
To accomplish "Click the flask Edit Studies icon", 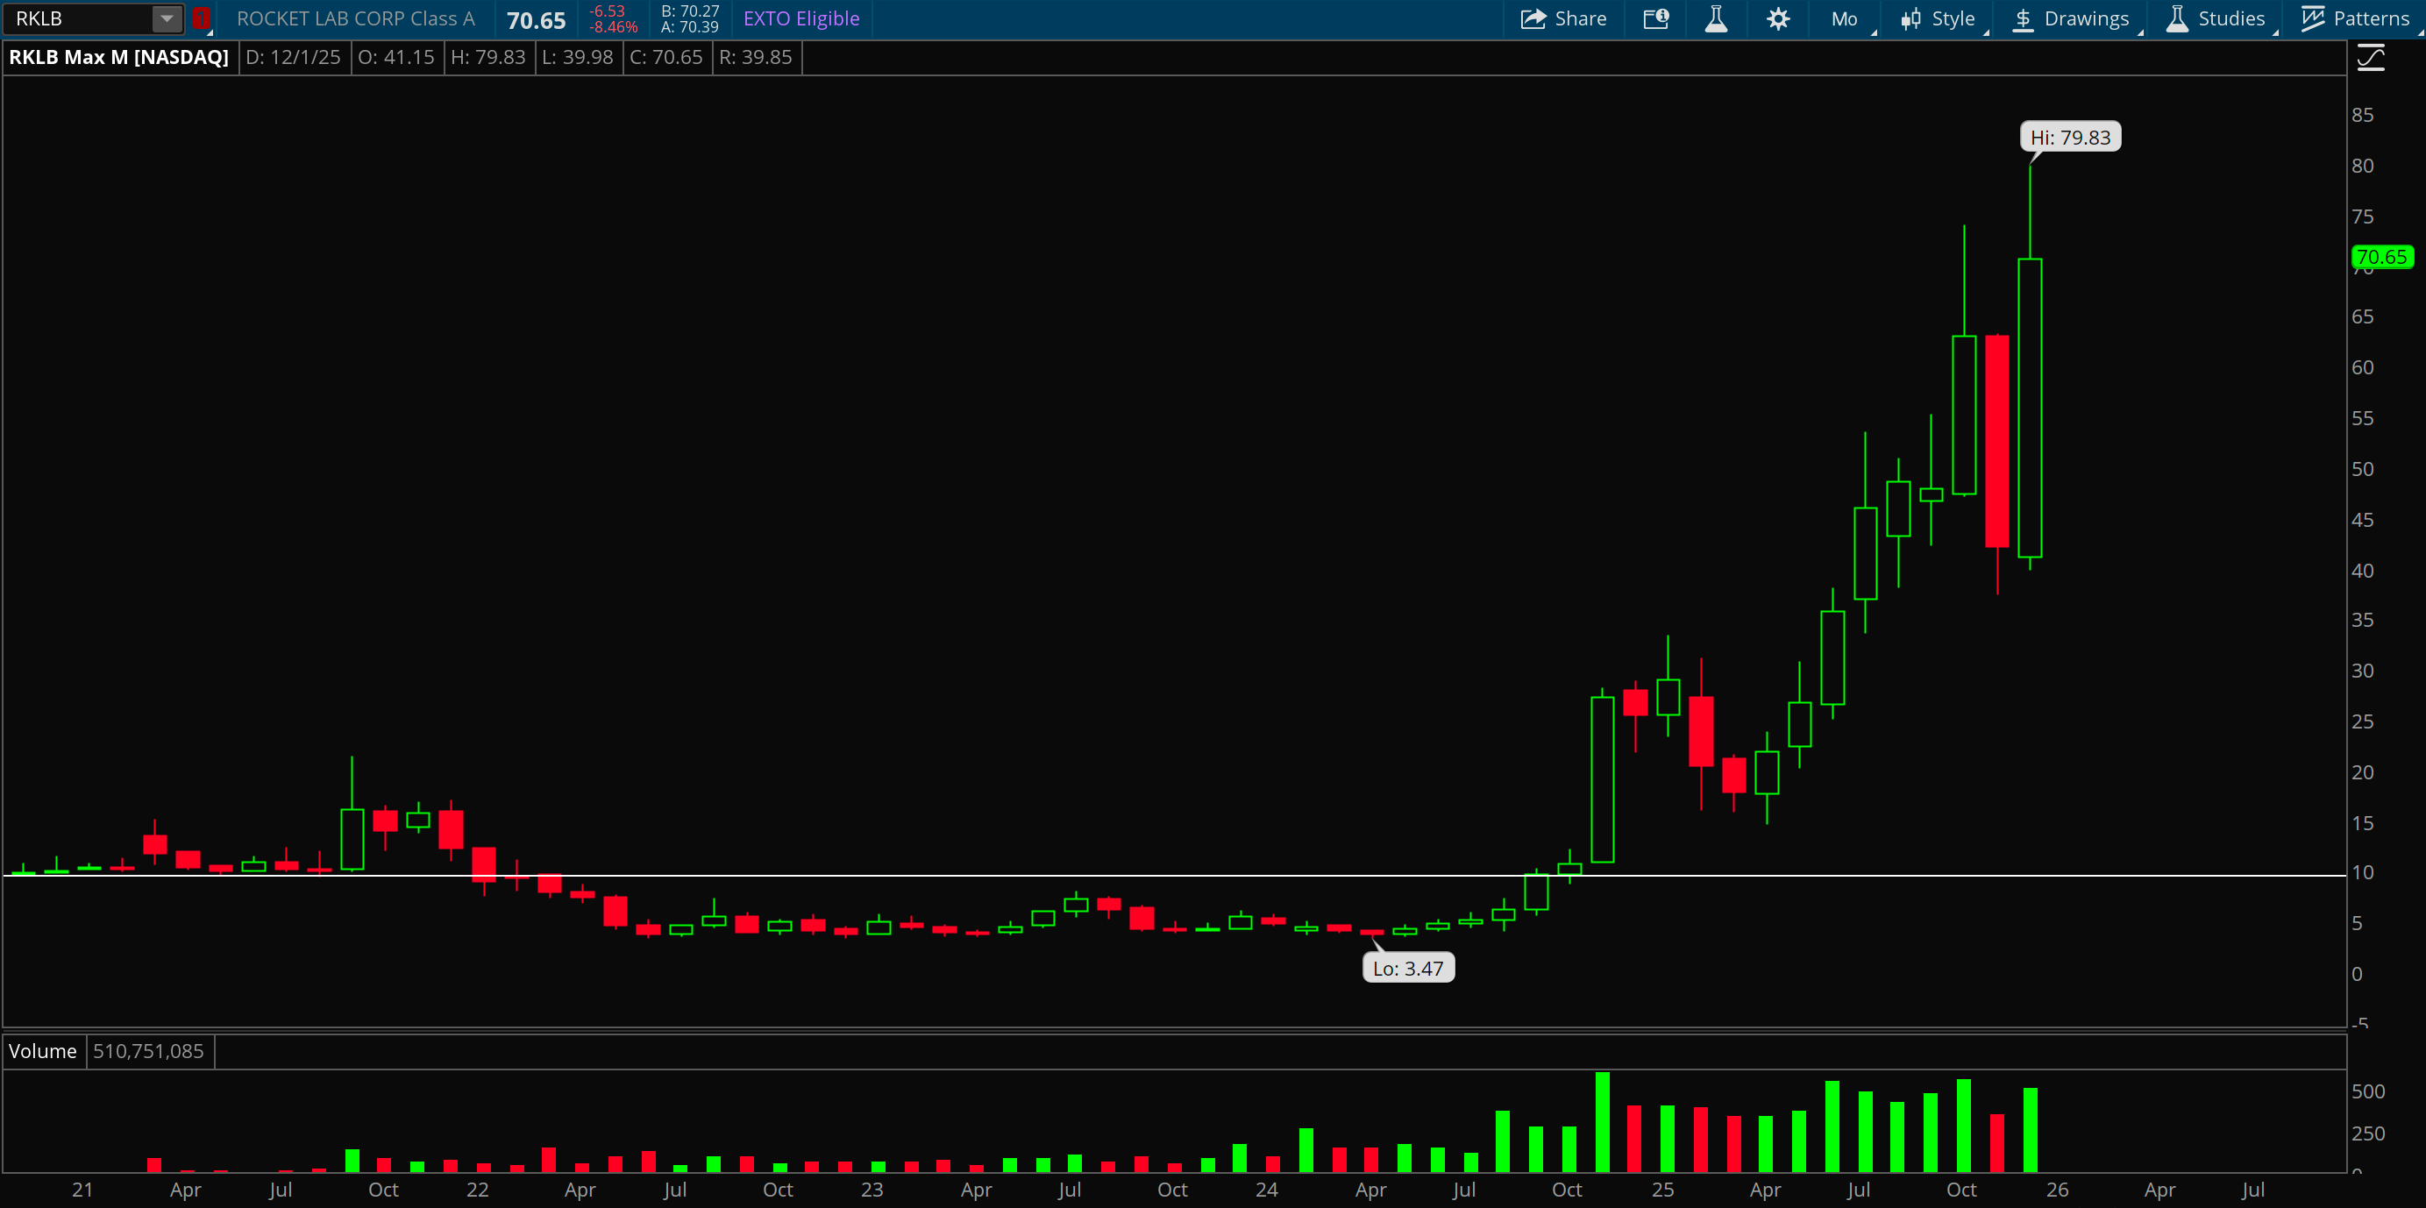I will pos(1716,18).
